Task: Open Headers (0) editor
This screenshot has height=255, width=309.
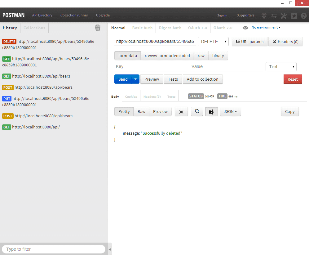Action: (285, 42)
